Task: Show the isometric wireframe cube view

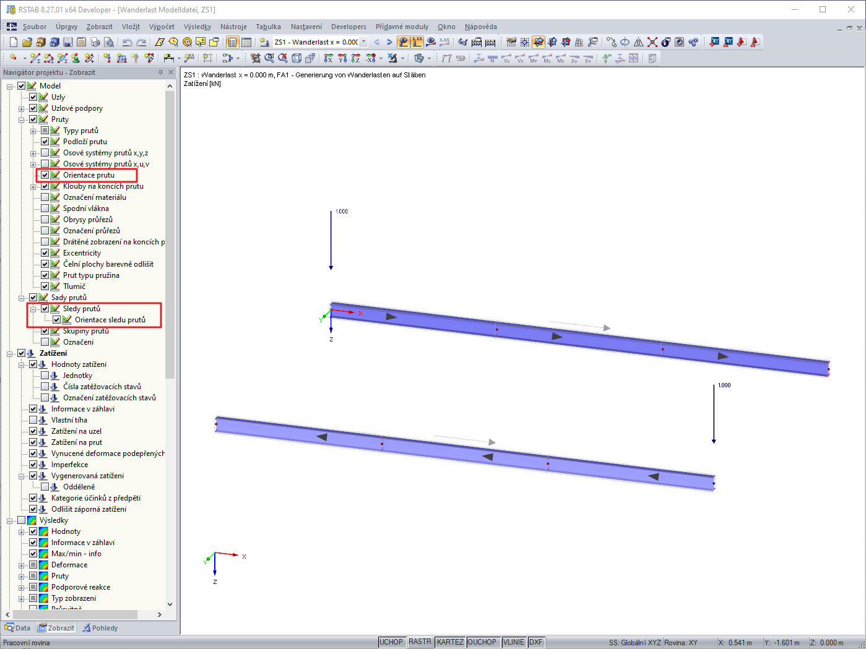Action: pos(297,58)
